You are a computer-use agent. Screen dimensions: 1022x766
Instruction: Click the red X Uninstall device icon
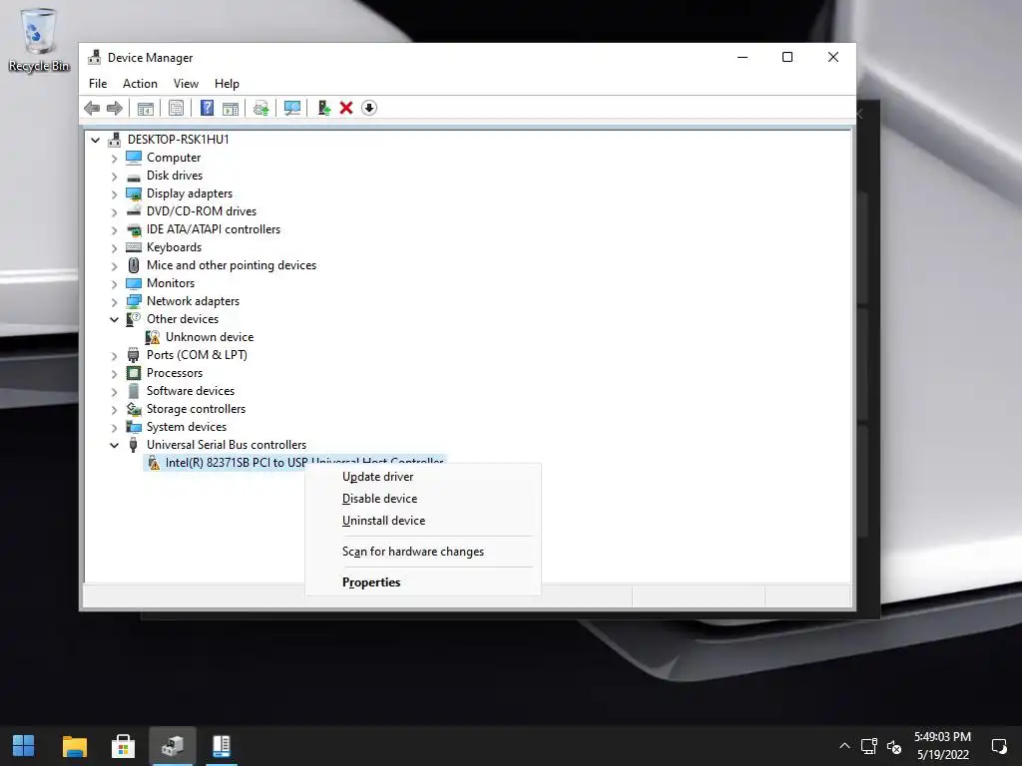pos(346,108)
